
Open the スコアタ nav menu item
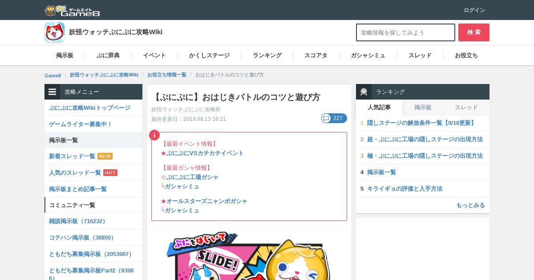tap(316, 56)
